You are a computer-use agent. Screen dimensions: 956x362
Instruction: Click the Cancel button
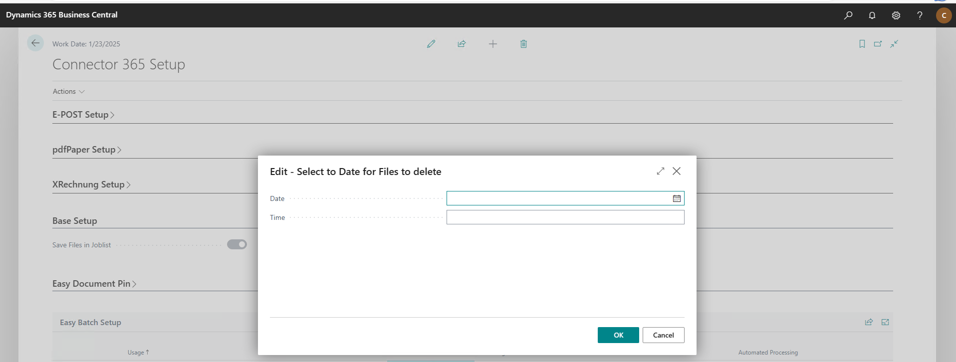664,335
